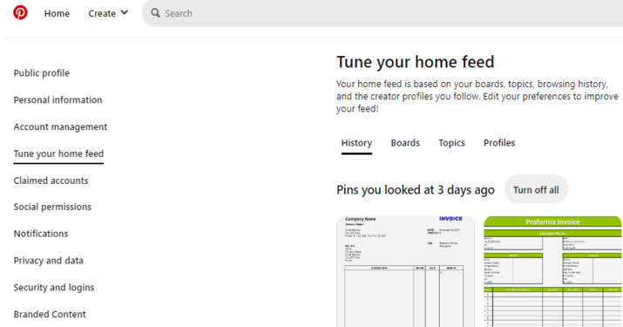
Task: Click the search magnifier icon
Action: pyautogui.click(x=155, y=13)
